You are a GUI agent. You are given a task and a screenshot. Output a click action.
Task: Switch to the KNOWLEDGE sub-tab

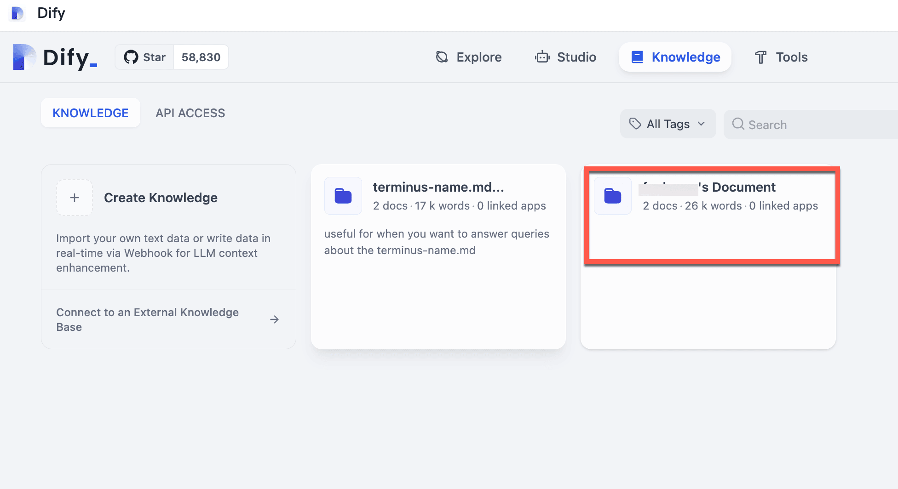[x=90, y=113]
